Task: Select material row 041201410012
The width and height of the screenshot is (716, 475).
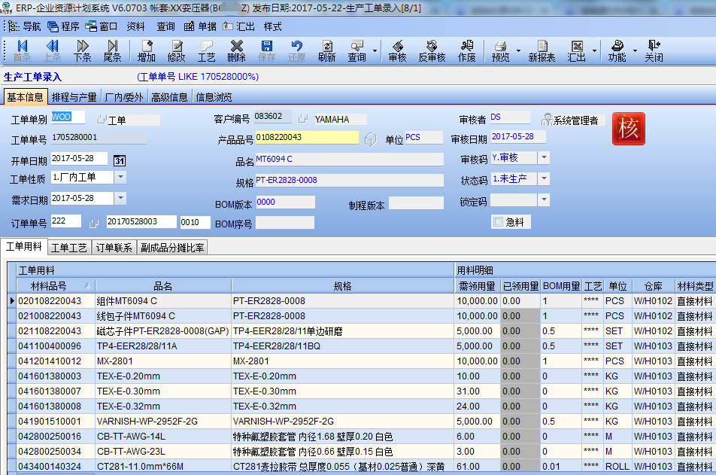Action: pos(361,361)
